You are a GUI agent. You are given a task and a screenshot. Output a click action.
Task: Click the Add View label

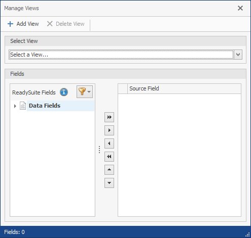(28, 24)
